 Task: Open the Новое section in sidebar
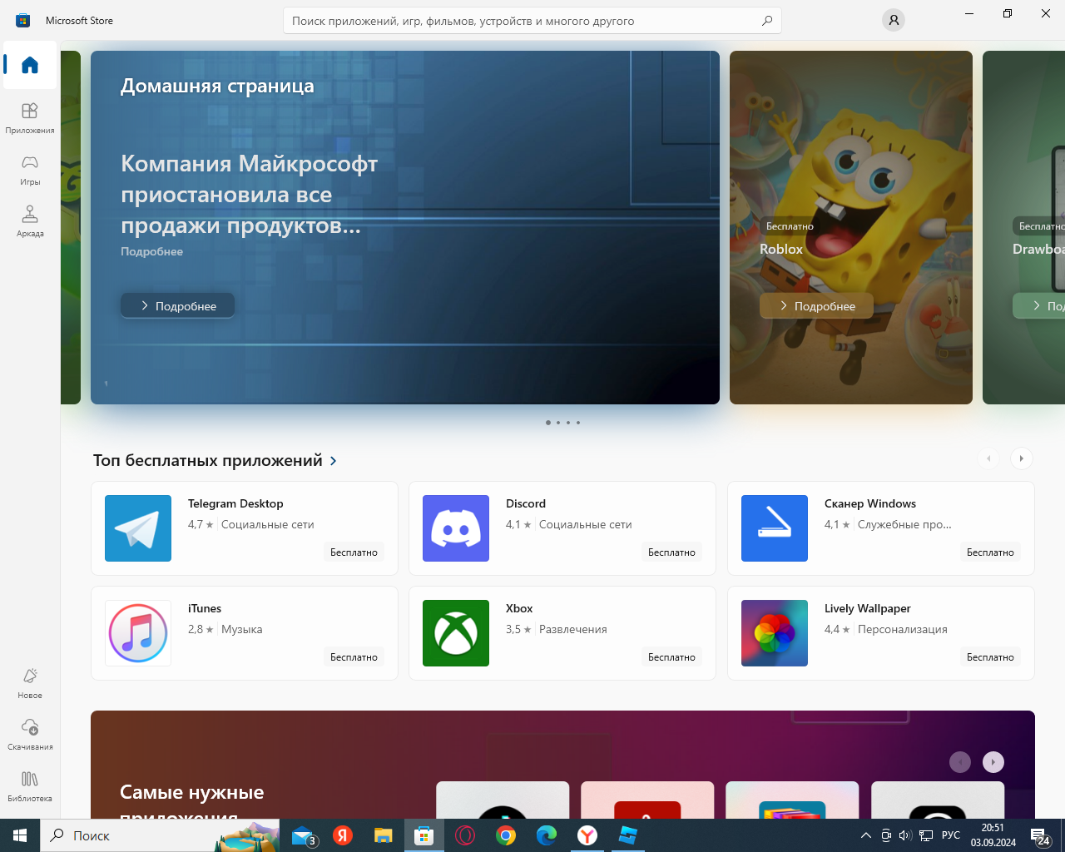tap(30, 683)
